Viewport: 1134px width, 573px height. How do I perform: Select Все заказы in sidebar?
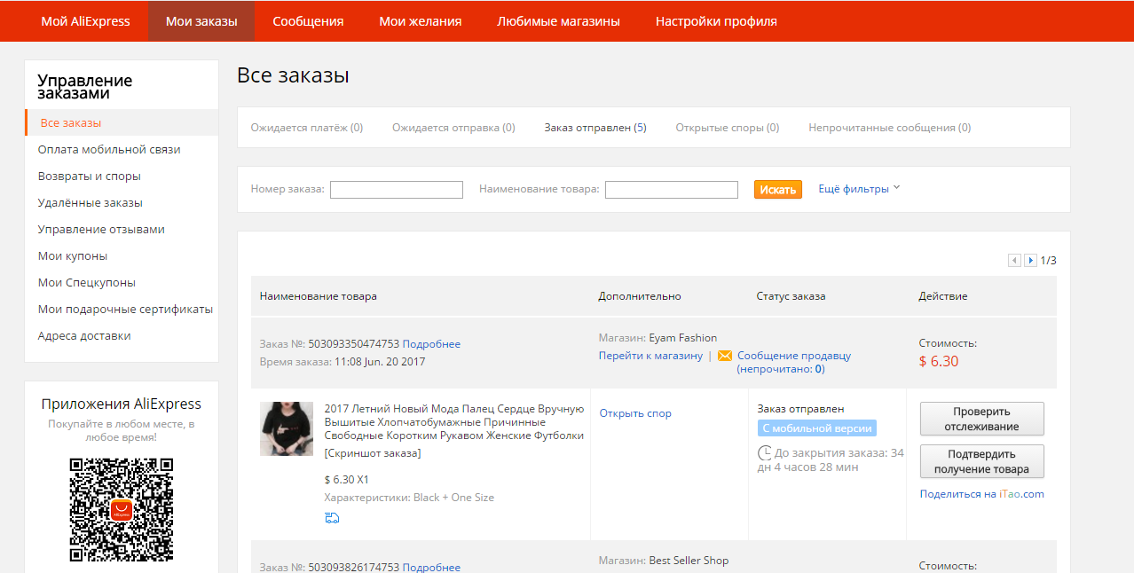point(122,122)
